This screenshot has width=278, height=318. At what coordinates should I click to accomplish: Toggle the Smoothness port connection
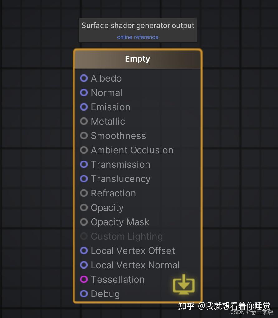84,136
